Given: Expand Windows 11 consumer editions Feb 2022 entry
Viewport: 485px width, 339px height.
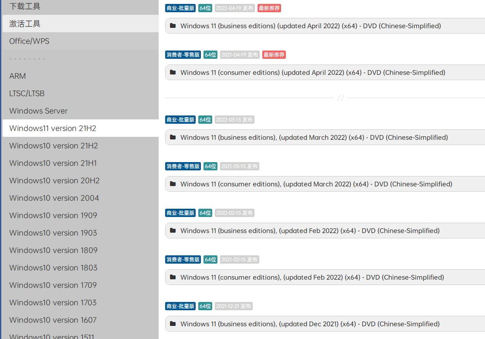Looking at the screenshot, I should pos(325,277).
